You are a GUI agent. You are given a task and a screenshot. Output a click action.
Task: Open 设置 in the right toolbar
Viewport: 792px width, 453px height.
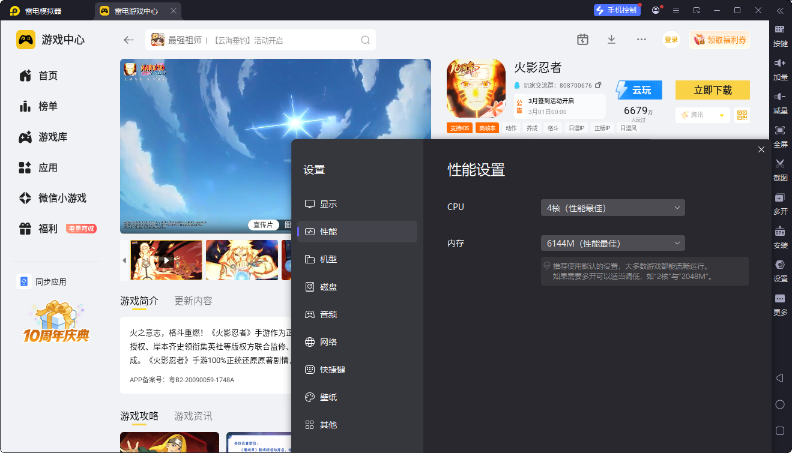click(780, 271)
